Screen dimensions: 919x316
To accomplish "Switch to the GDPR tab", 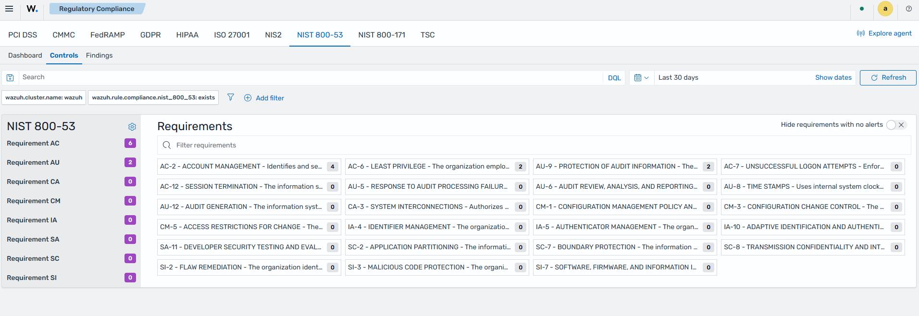I will (150, 35).
